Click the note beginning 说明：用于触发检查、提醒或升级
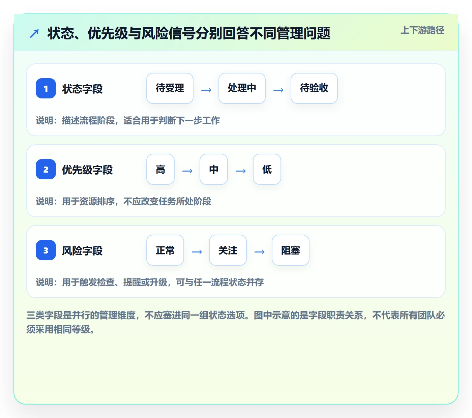The image size is (472, 418). (x=150, y=282)
